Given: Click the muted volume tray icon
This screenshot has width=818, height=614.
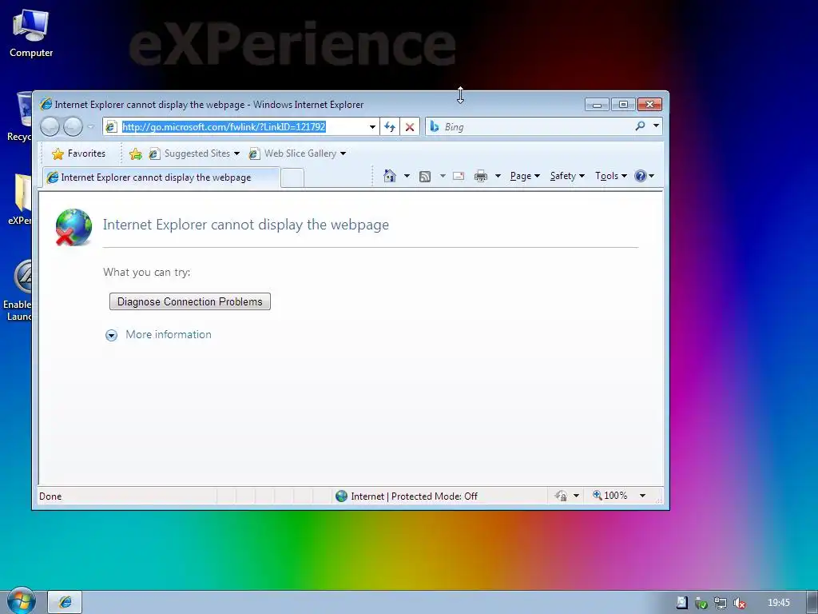Looking at the screenshot, I should [x=739, y=603].
